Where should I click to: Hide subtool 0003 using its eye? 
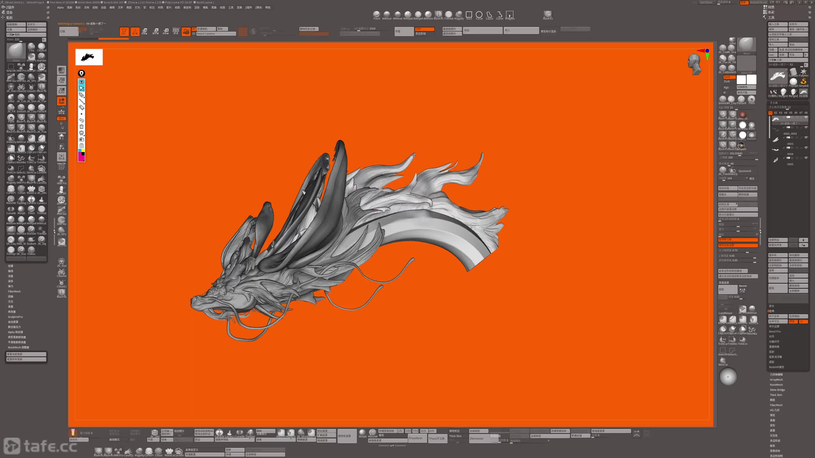[x=806, y=138]
